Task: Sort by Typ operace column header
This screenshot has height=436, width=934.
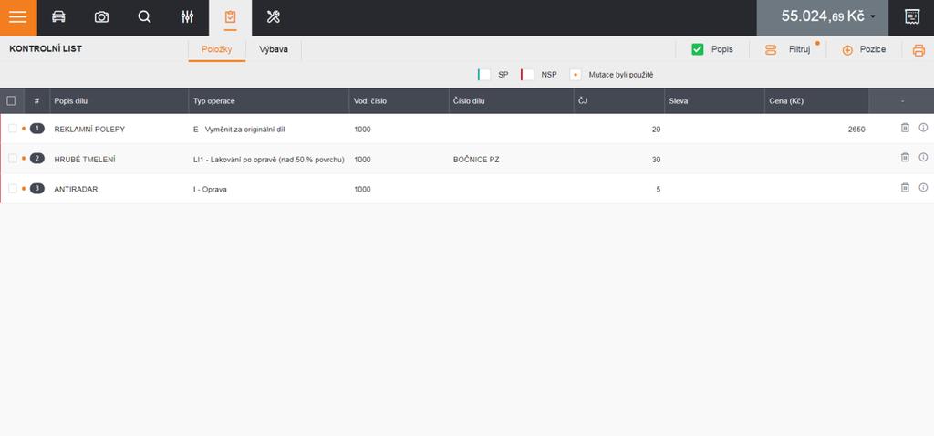Action: click(x=213, y=101)
